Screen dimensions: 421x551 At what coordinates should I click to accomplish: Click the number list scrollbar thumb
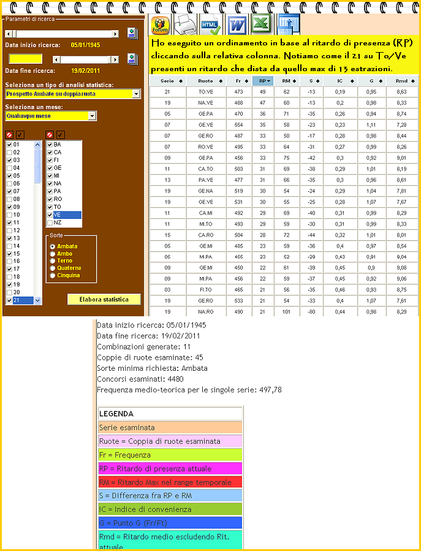[37, 166]
